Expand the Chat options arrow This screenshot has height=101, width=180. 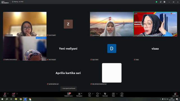[x=93, y=94]
